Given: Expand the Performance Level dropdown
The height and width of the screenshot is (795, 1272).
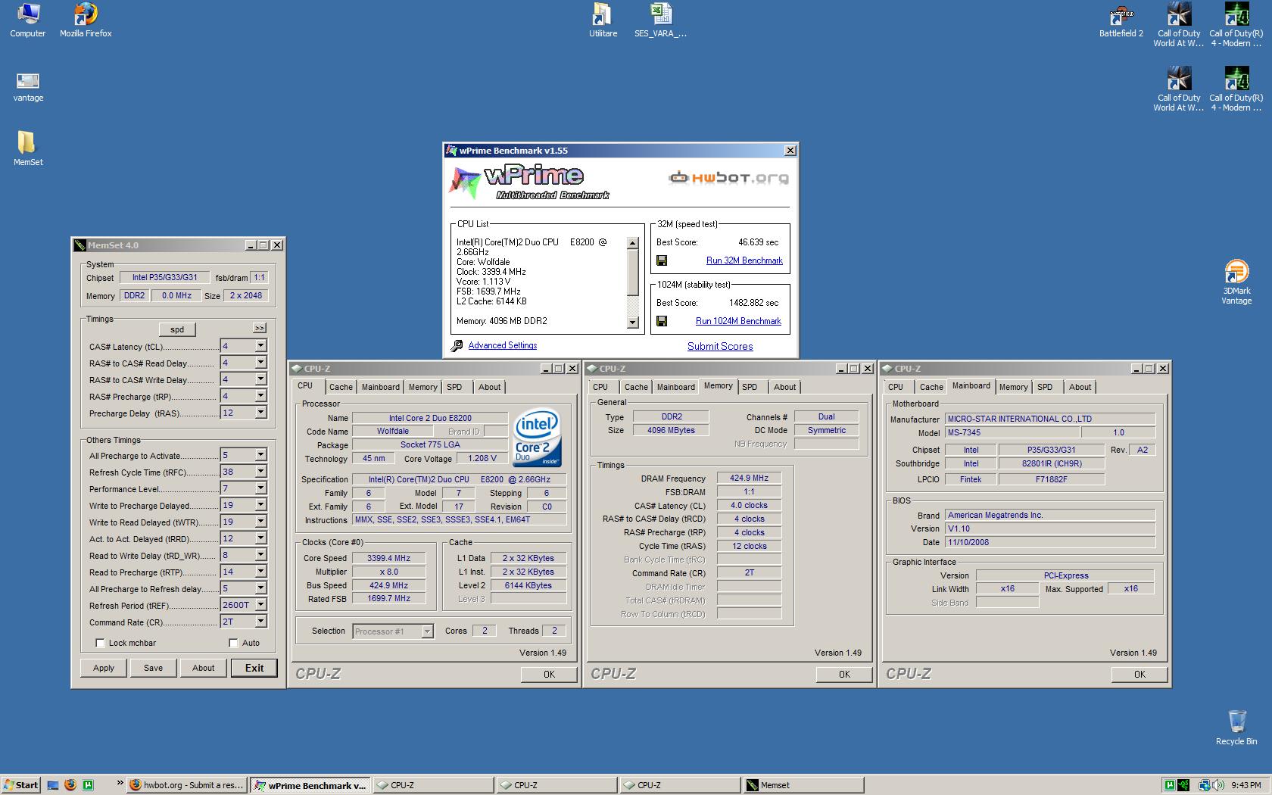Looking at the screenshot, I should (260, 488).
